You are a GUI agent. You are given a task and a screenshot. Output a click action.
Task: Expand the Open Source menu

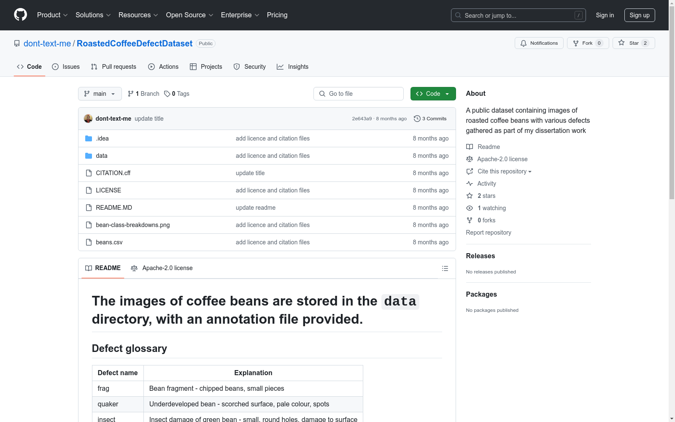(190, 15)
